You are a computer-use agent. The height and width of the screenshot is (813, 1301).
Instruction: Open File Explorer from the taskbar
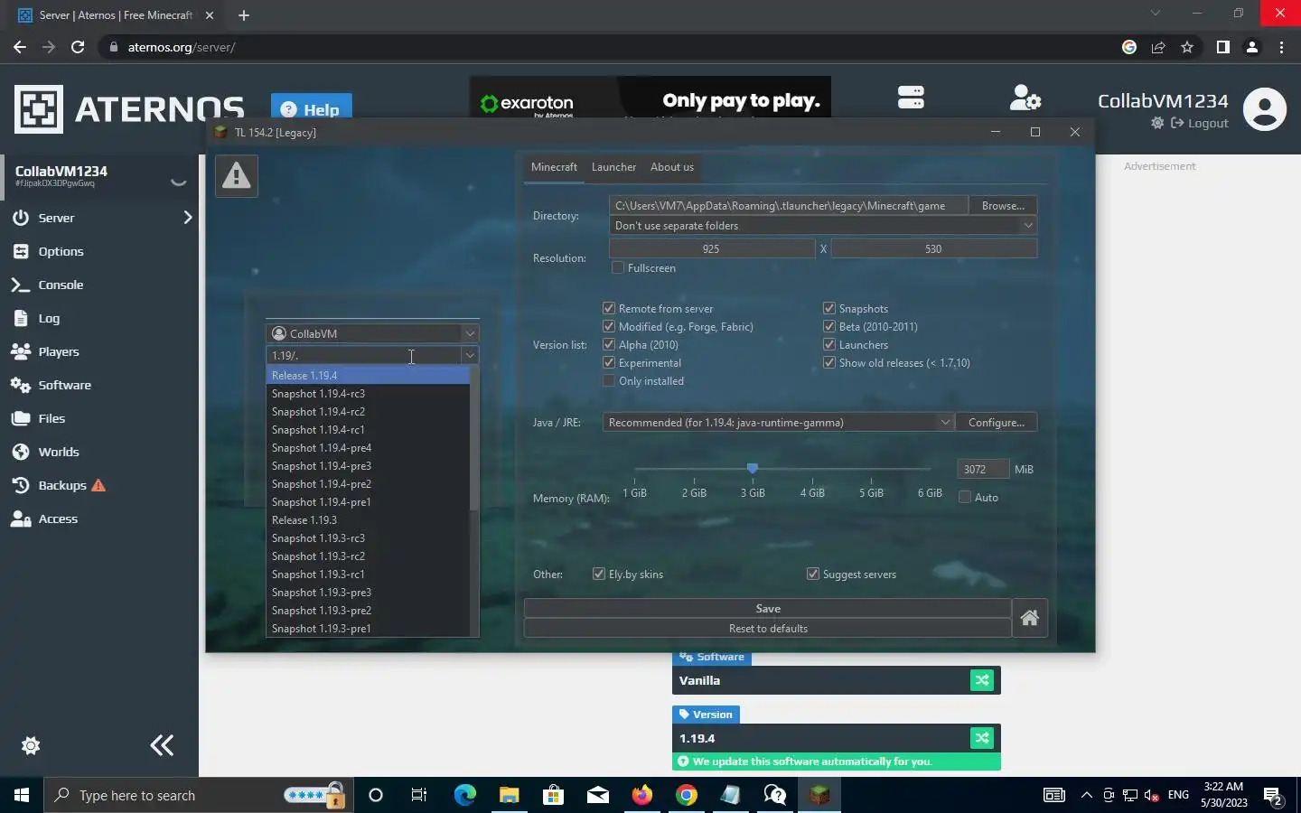[509, 795]
